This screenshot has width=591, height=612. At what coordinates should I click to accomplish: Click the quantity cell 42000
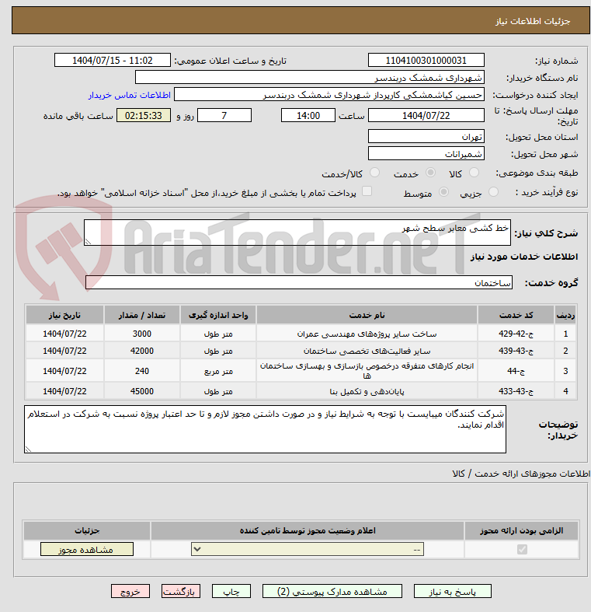coord(142,351)
